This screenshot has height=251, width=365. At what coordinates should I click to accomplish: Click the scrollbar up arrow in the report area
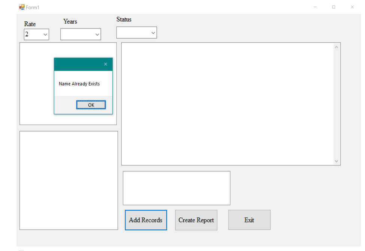tap(336, 46)
